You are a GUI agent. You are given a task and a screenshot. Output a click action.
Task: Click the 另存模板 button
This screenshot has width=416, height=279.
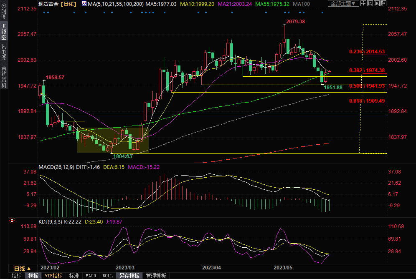click(x=129, y=276)
